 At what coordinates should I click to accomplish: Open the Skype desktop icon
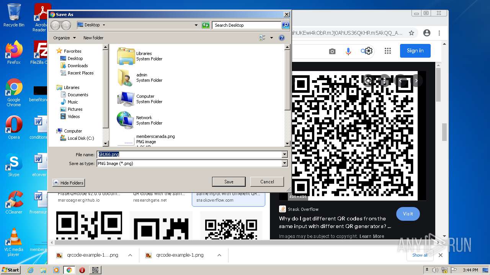(x=14, y=165)
